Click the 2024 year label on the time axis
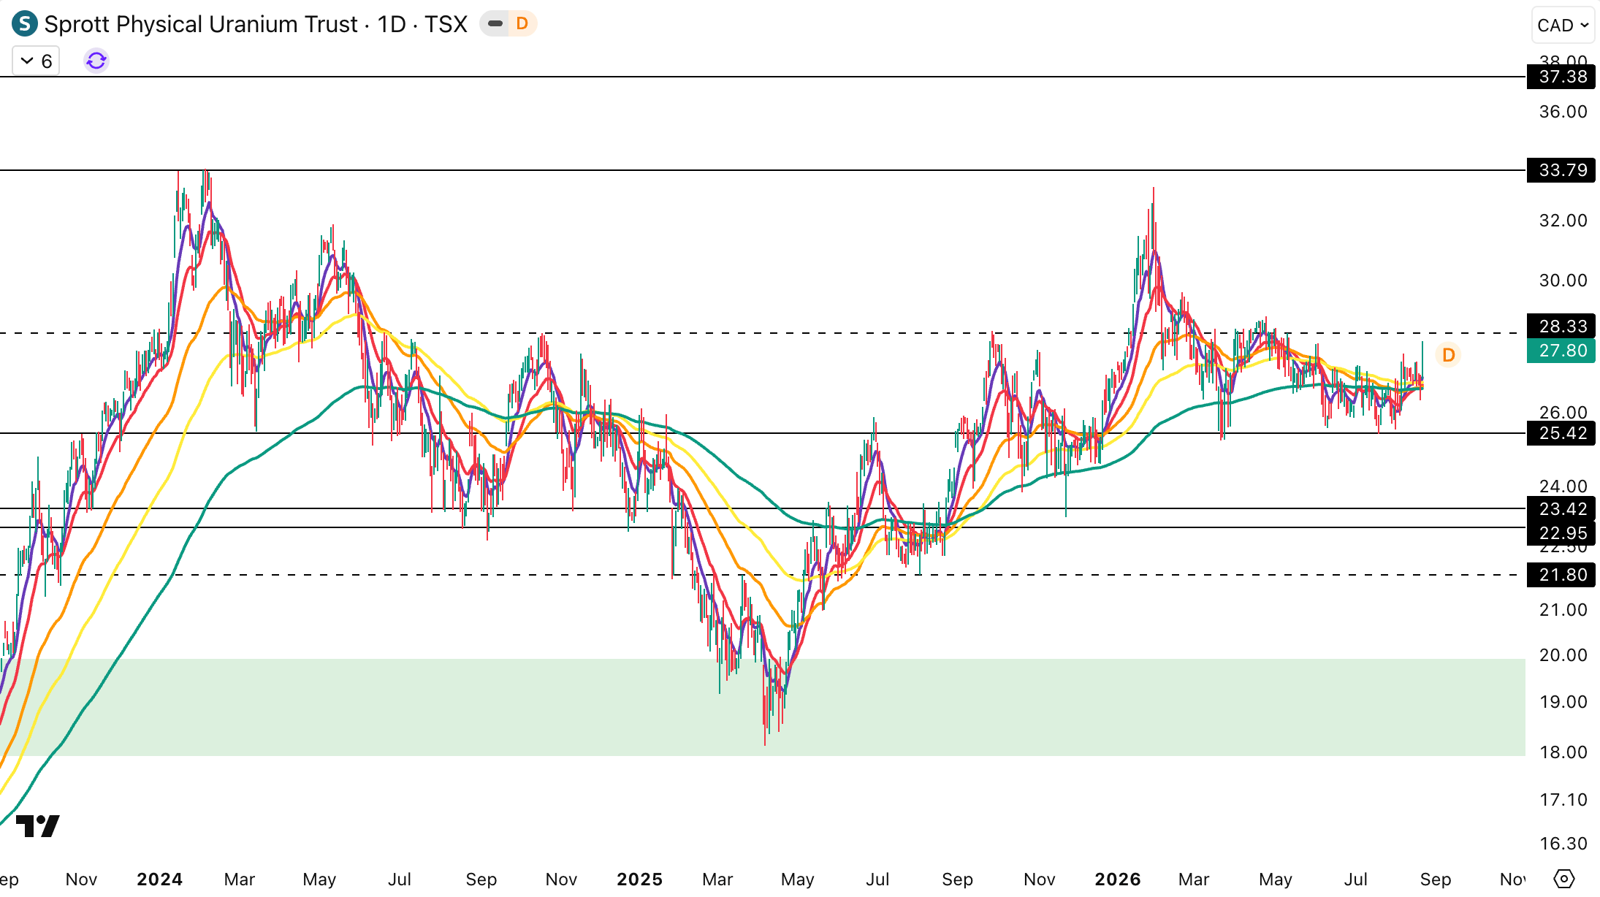This screenshot has width=1600, height=897. (x=159, y=879)
